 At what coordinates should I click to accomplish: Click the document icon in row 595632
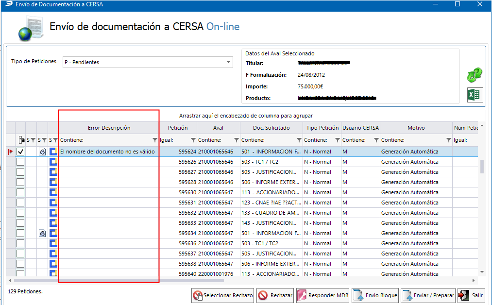[53, 213]
